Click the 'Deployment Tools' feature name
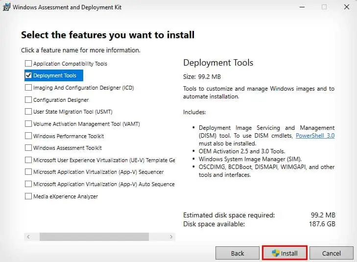The image size is (357, 262). pyautogui.click(x=55, y=75)
